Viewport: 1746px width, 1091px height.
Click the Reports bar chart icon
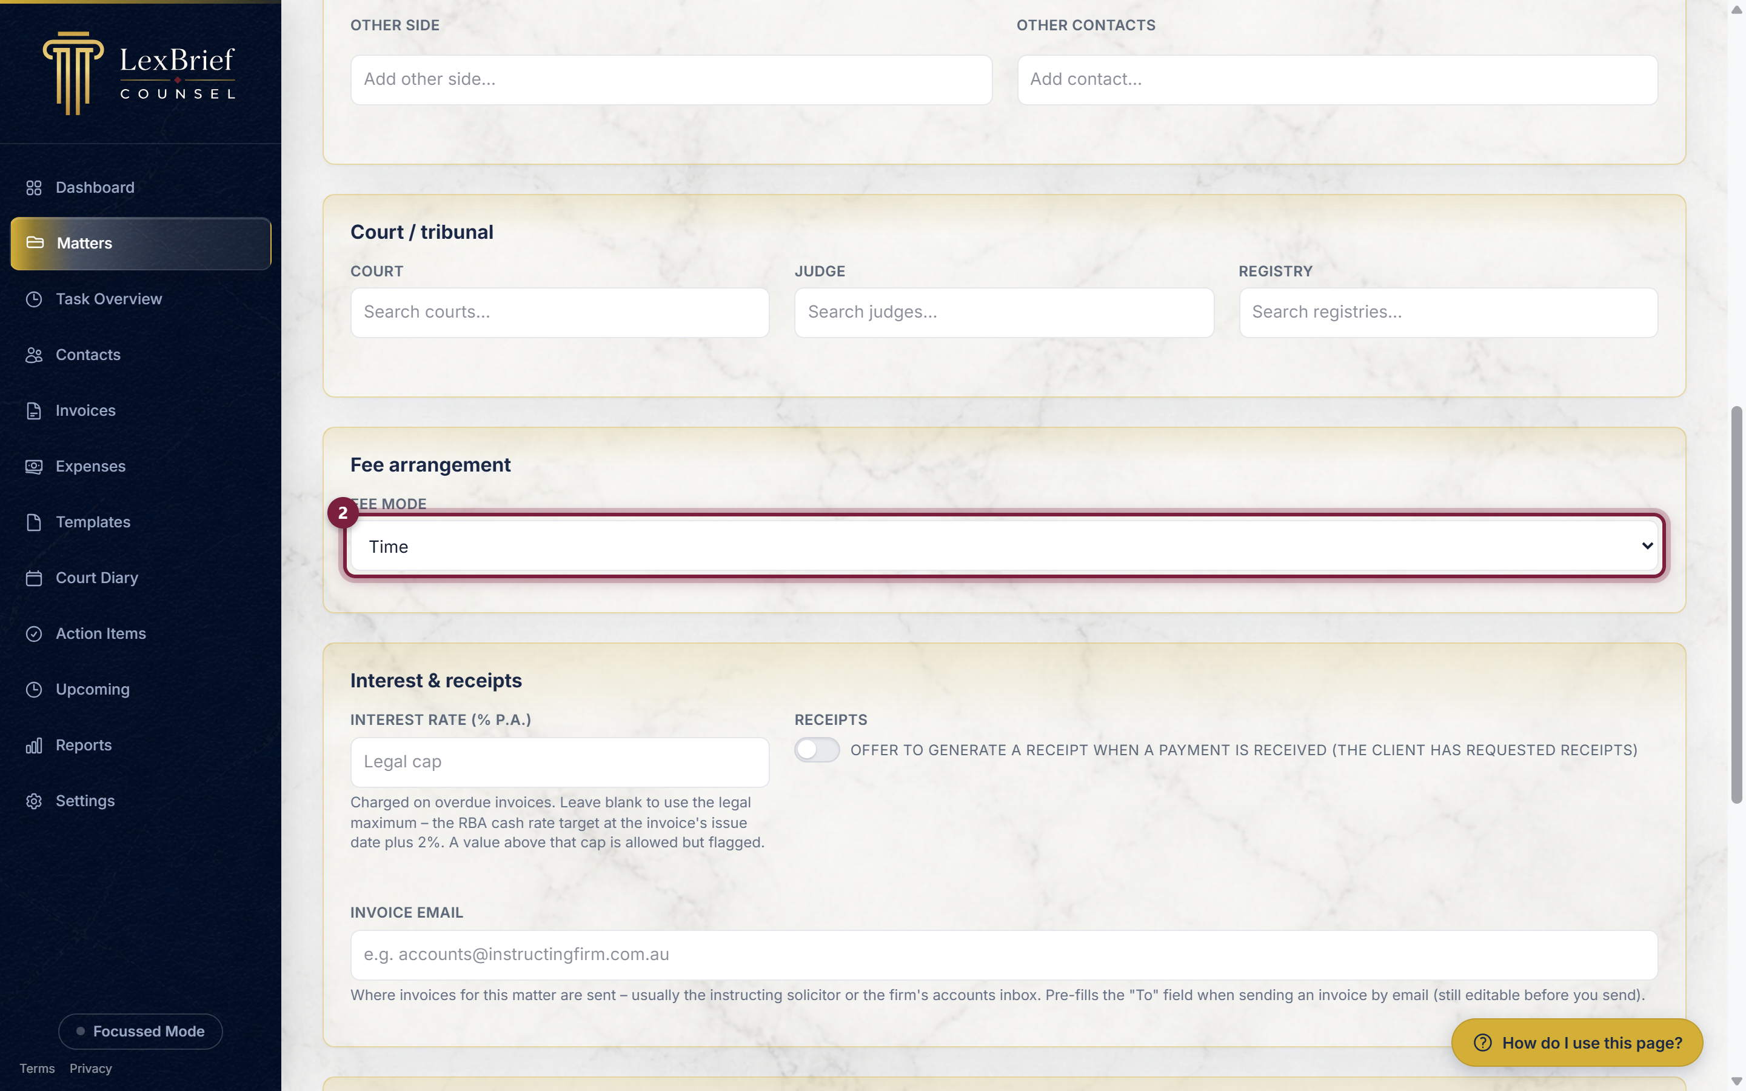point(34,746)
